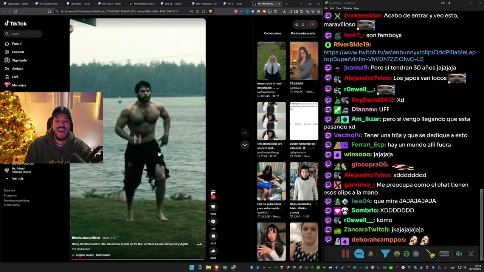Open the Help menu in Social Stream
The width and height of the screenshot is (484, 272).
pos(356,8)
